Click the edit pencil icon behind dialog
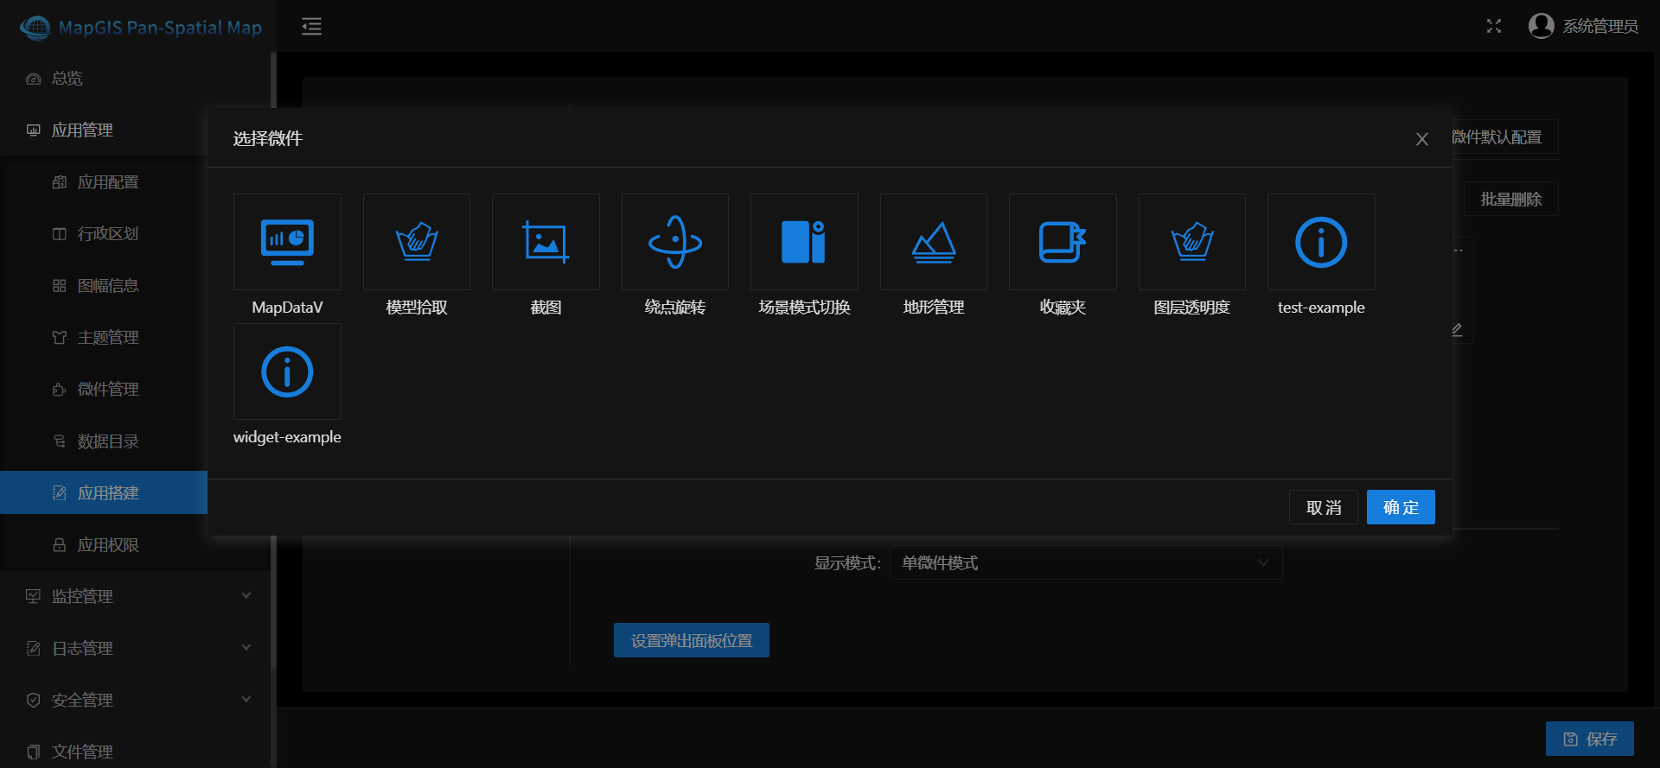This screenshot has height=768, width=1660. pyautogui.click(x=1457, y=330)
